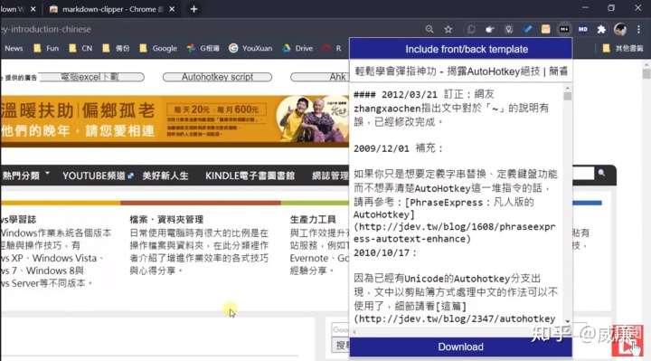
Task: Click the 電腦excel下載 ad pill
Action: click(x=91, y=77)
